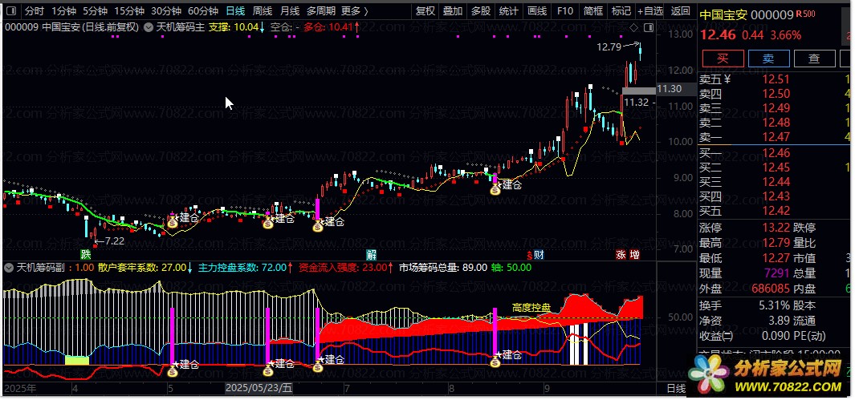The height and width of the screenshot is (400, 855).
Task: Click the diamond icon in main chart header
Action: click(x=633, y=27)
